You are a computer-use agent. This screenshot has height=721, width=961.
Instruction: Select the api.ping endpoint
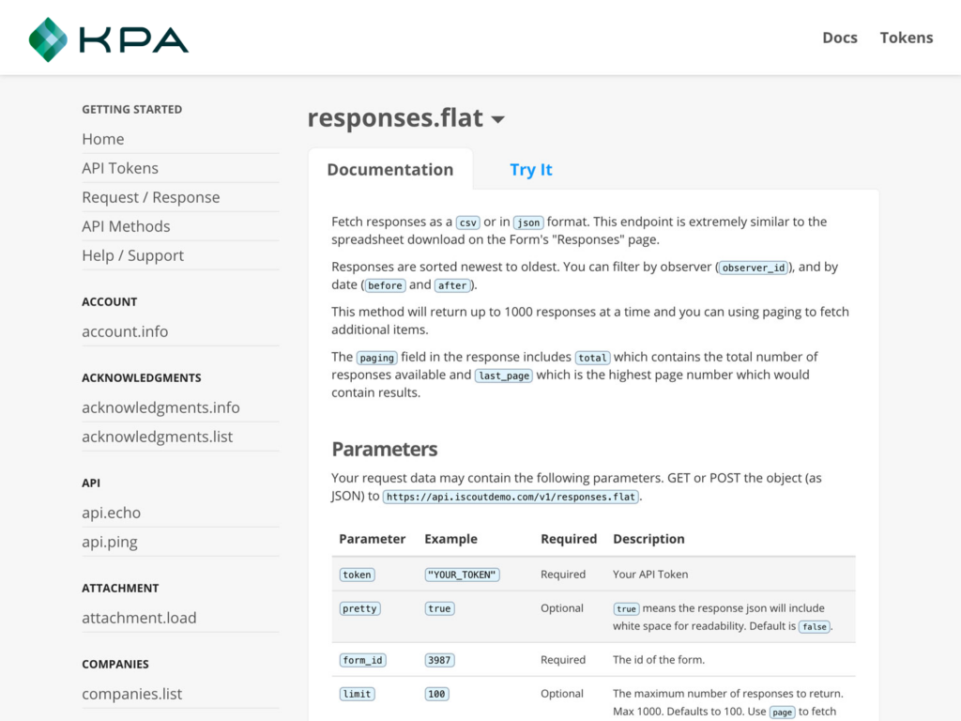coord(109,542)
